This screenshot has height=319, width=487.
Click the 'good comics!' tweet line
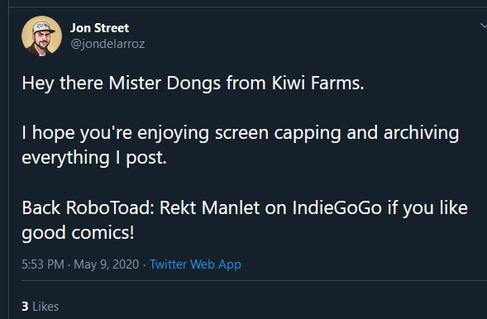[78, 232]
